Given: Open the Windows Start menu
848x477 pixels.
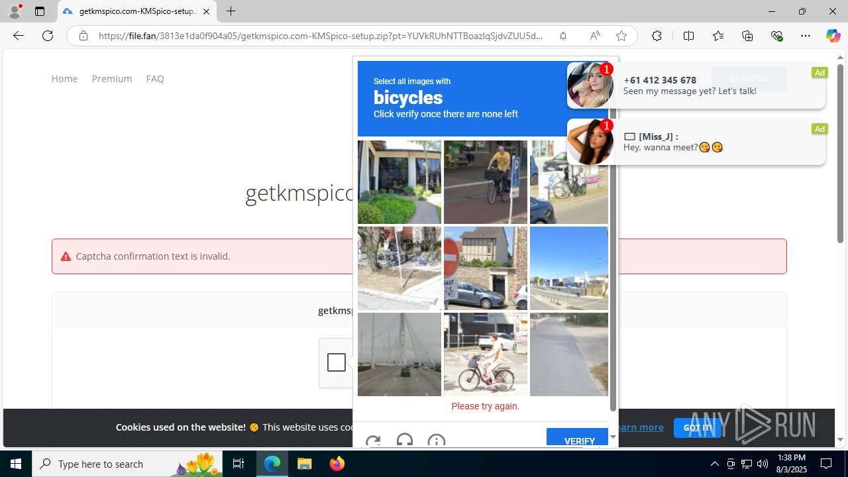Looking at the screenshot, I should 16,464.
